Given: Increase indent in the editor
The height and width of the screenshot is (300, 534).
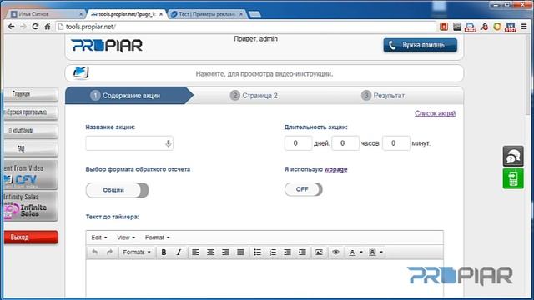Looking at the screenshot, I should click(x=302, y=252).
